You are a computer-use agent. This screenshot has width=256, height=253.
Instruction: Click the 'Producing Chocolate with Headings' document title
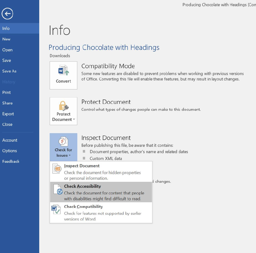pos(104,47)
